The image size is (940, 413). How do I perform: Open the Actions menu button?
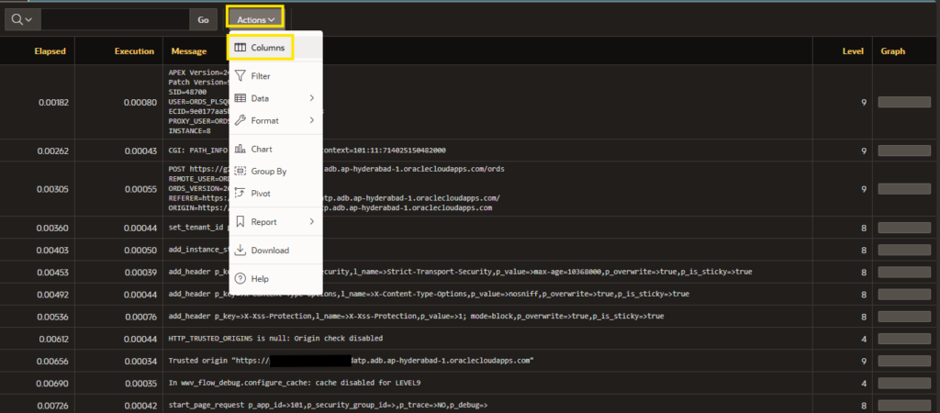pyautogui.click(x=255, y=20)
